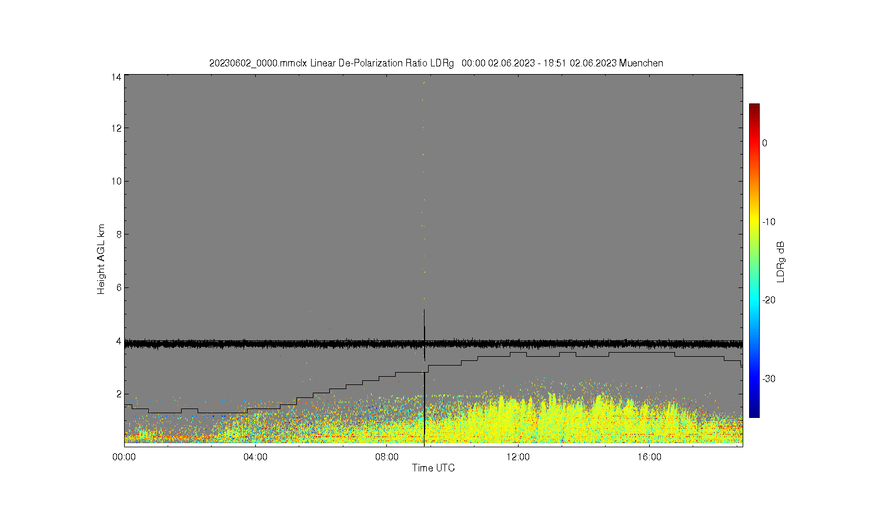Click the height tick label 6

click(119, 287)
